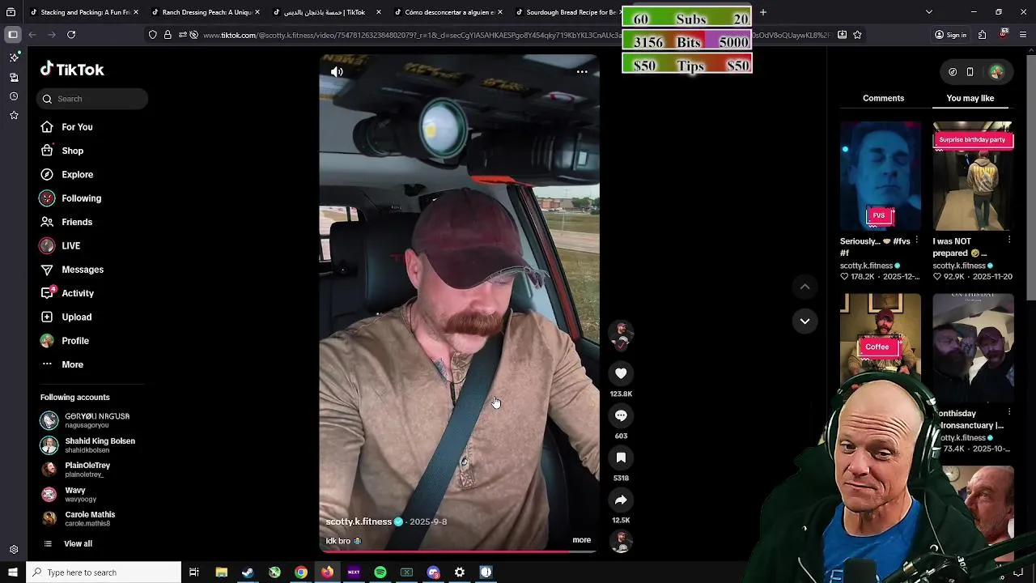This screenshot has height=583, width=1036.
Task: Open Spotify from the taskbar
Action: pyautogui.click(x=380, y=572)
